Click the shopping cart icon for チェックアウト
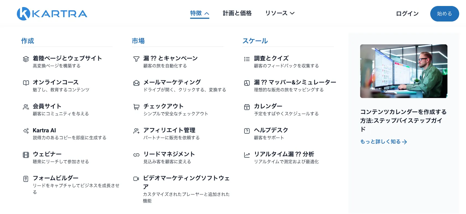This screenshot has height=214, width=466. point(136,107)
